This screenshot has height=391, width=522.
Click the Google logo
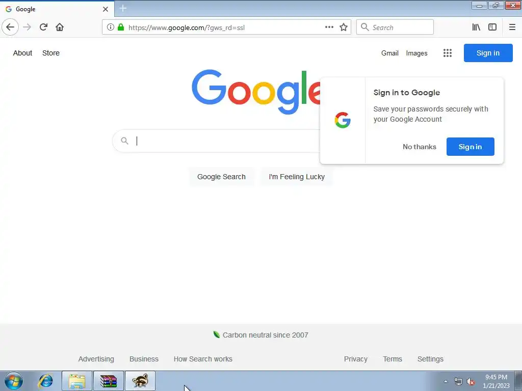(256, 92)
